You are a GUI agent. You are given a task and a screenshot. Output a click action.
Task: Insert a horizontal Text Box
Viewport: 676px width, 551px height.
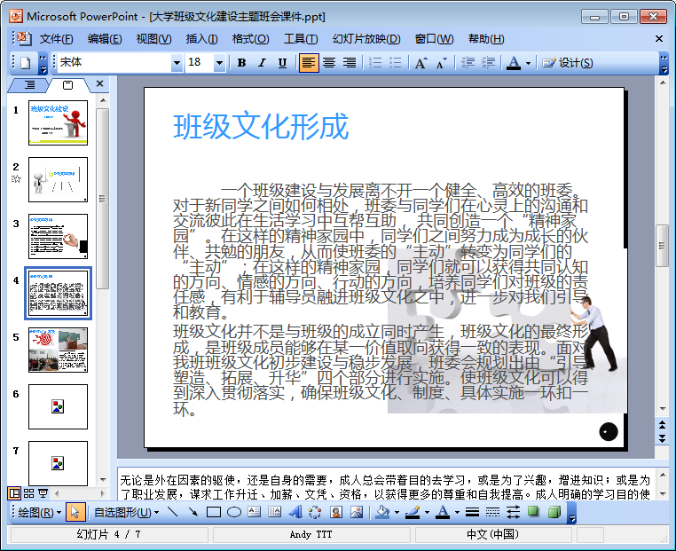tap(255, 512)
